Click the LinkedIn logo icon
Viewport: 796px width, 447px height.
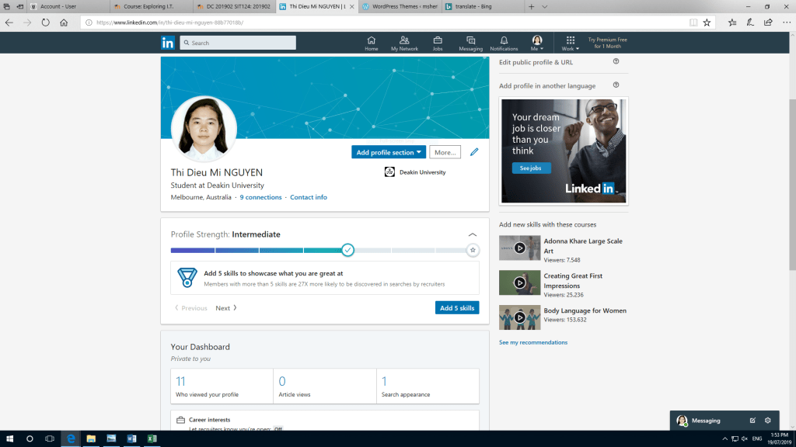coord(168,43)
